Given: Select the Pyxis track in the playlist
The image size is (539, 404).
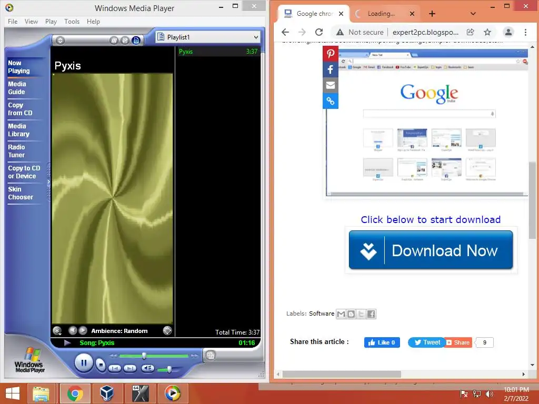Looking at the screenshot, I should [x=218, y=52].
